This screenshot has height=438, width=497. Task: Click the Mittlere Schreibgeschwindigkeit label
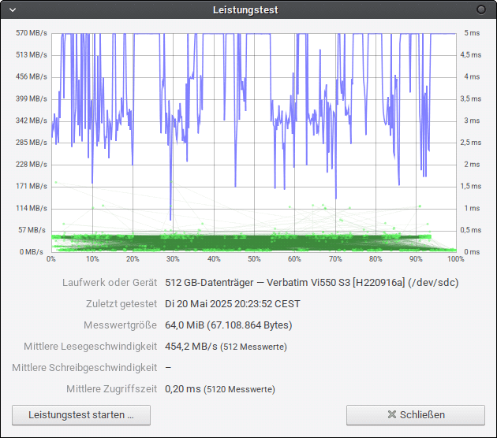click(84, 367)
